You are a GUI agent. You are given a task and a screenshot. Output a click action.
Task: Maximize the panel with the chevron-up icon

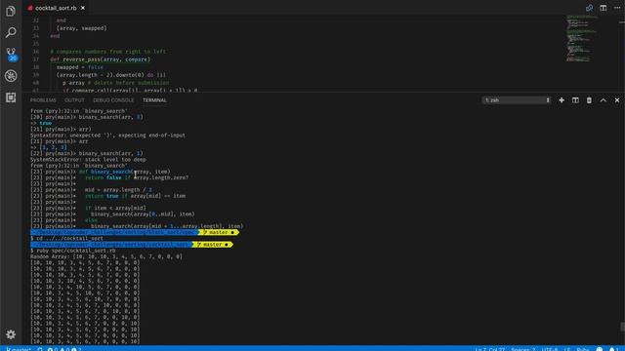point(604,100)
